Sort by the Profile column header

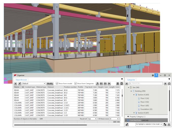81,87
